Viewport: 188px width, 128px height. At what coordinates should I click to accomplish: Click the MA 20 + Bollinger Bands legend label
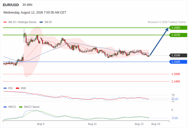[22, 22]
